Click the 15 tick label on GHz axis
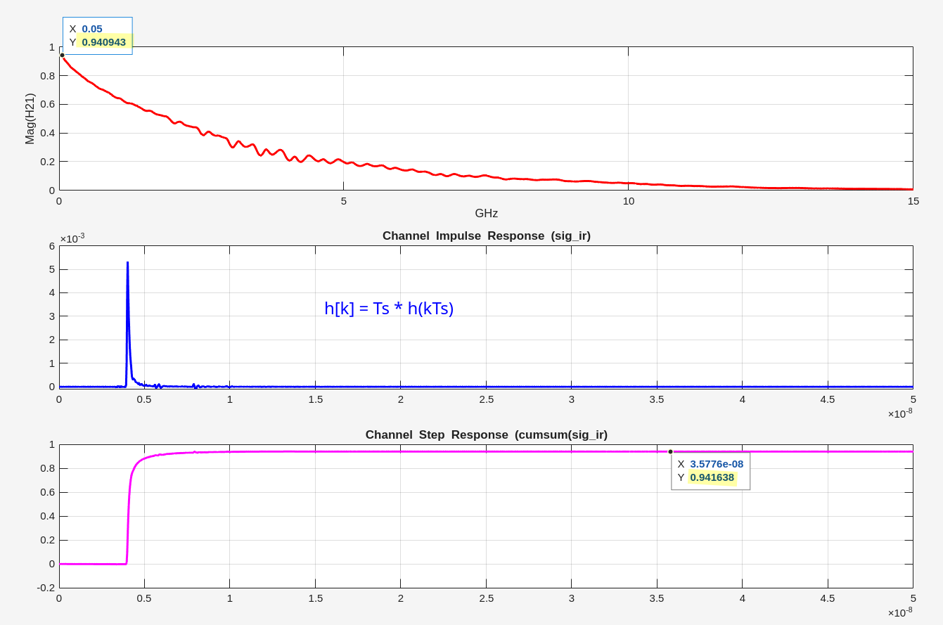 pos(913,201)
